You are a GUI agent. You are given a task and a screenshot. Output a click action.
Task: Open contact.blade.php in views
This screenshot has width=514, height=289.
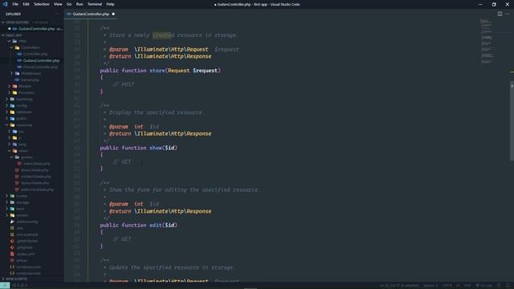coord(36,177)
